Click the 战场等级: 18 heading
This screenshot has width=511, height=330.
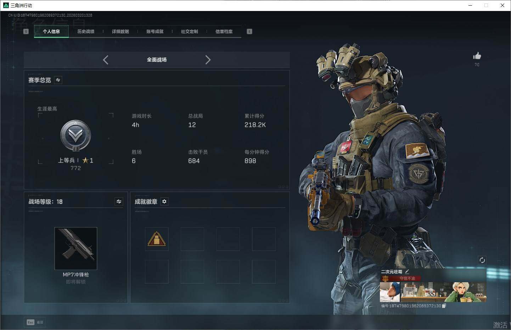[x=45, y=202]
